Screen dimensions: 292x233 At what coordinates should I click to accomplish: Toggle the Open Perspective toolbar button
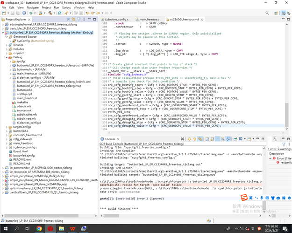point(276,13)
